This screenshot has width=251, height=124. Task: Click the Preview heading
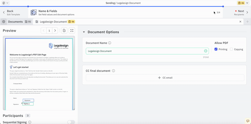9,30
